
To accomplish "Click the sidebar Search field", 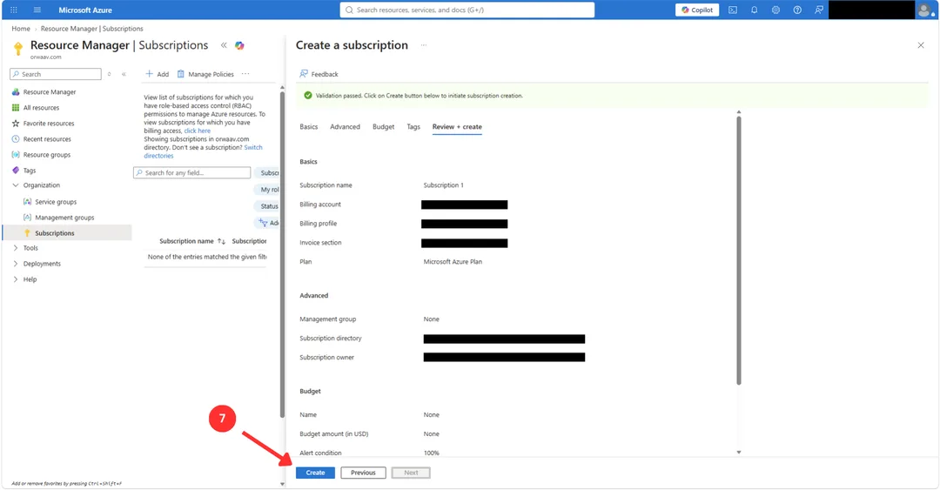I will (x=55, y=74).
